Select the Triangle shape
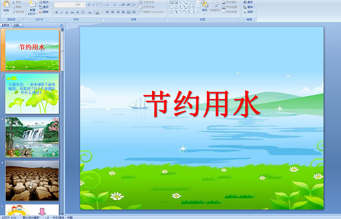 pyautogui.click(x=176, y=7)
